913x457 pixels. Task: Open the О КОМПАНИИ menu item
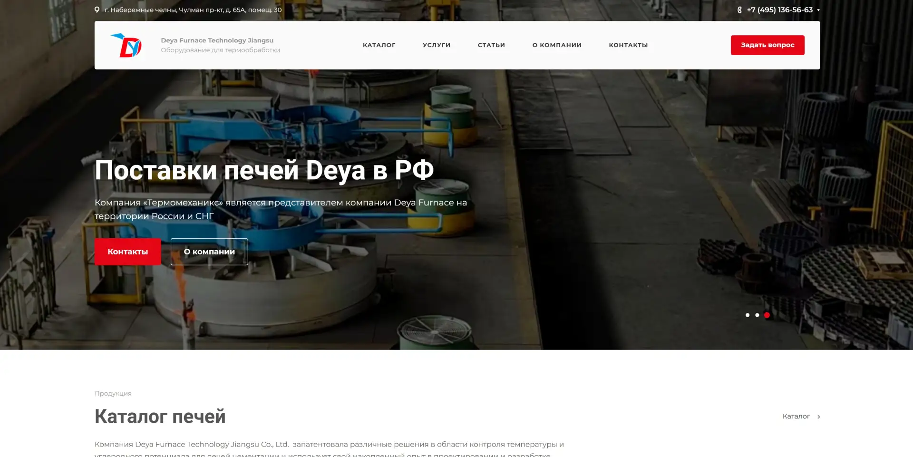coord(557,45)
